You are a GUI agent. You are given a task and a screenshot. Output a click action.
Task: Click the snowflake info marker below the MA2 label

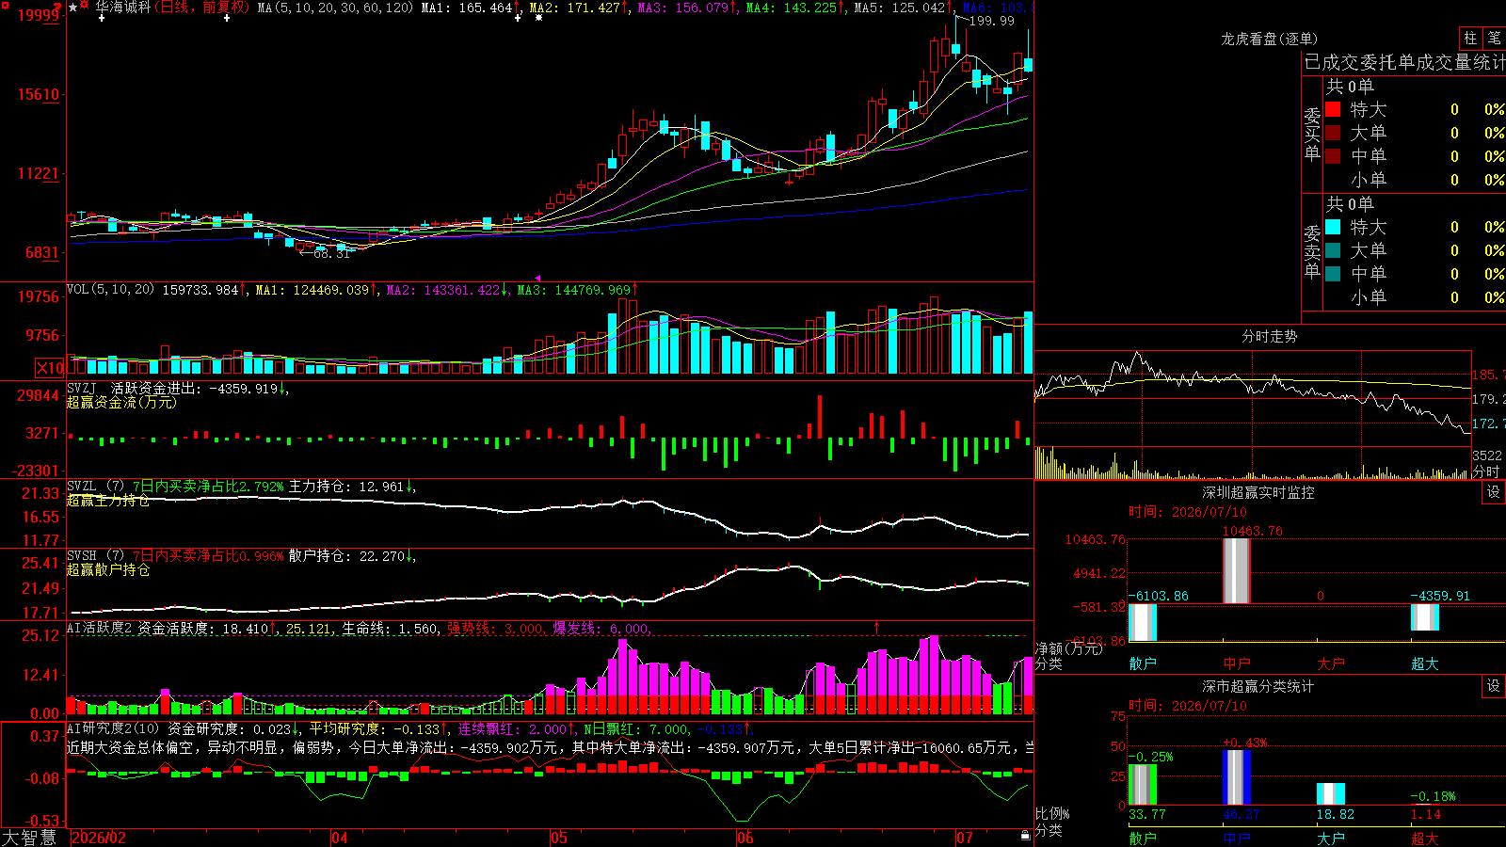tap(538, 18)
